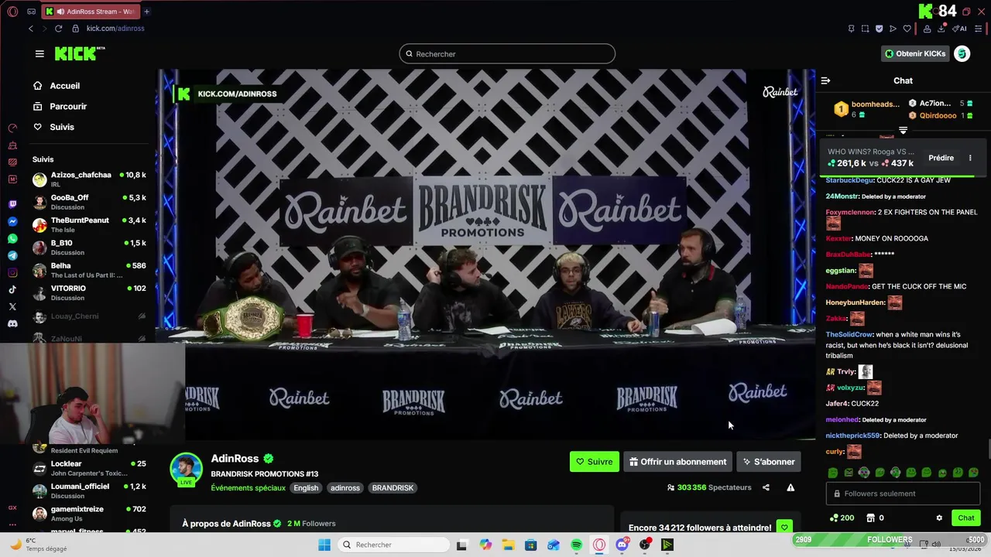This screenshot has height=557, width=991.
Task: Click the S'abonner button
Action: coord(769,462)
